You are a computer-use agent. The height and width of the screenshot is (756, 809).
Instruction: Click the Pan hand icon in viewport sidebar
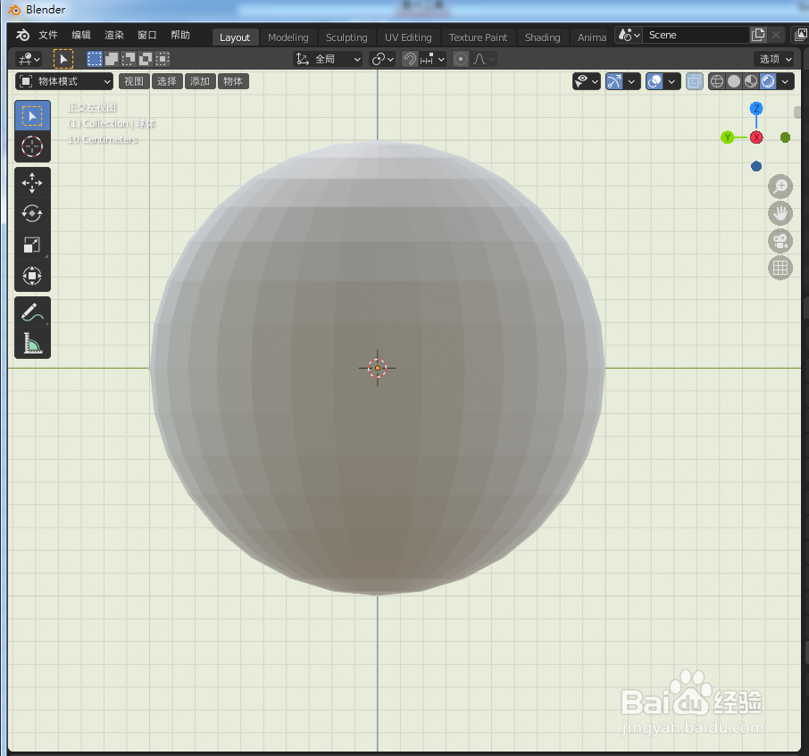780,213
